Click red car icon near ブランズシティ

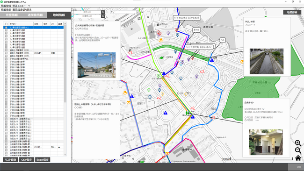tap(130, 52)
